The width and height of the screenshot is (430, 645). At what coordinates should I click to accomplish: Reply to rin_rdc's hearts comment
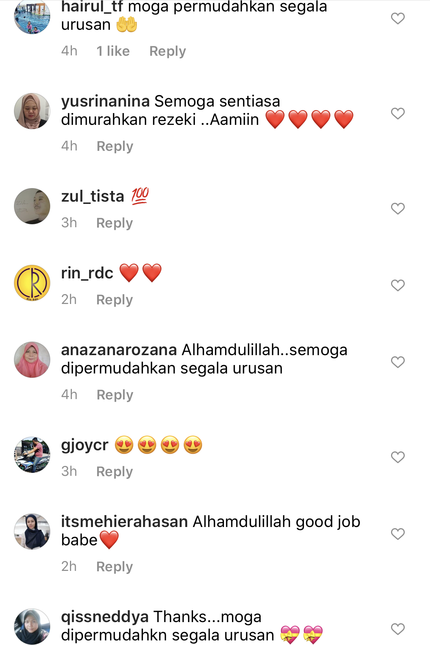[x=114, y=300]
